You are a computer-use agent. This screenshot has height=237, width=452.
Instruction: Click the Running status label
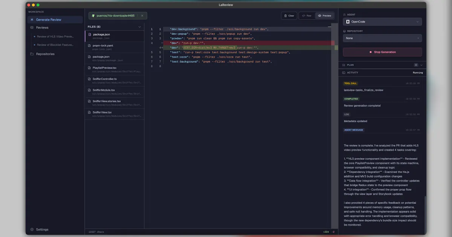(418, 73)
